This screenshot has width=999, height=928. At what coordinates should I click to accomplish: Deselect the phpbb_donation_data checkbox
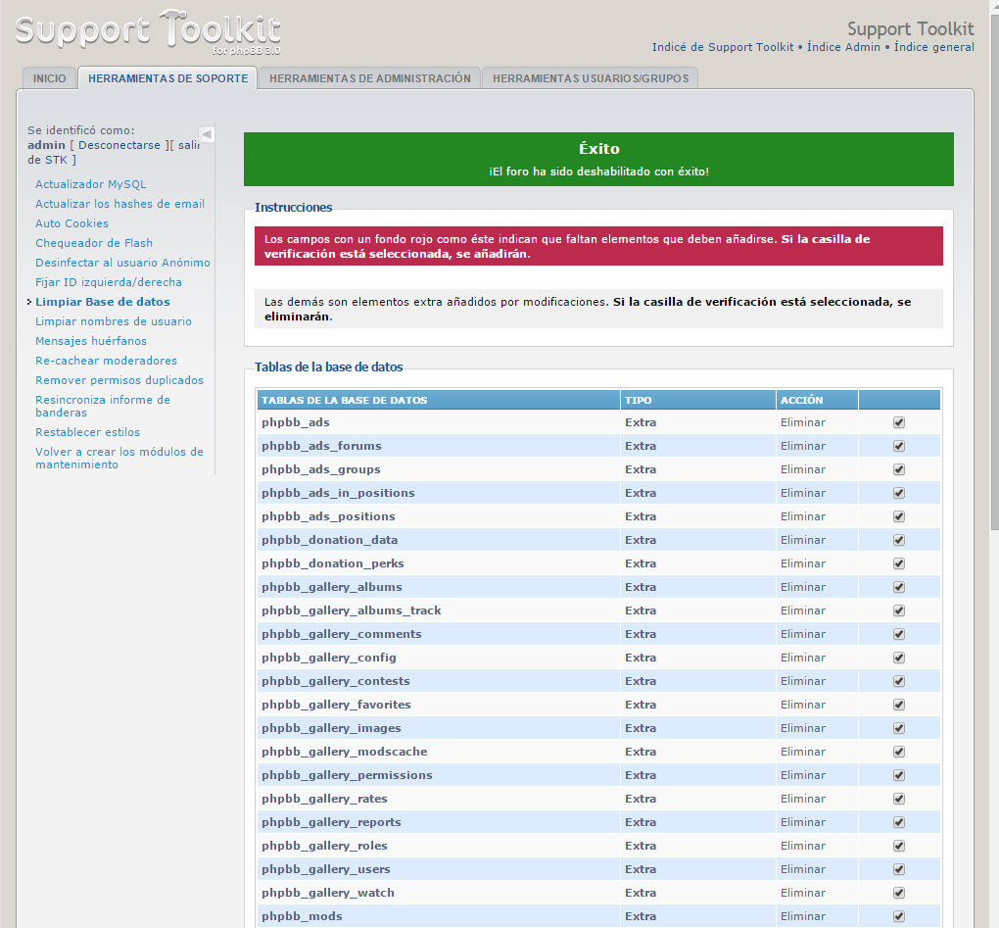[x=898, y=540]
